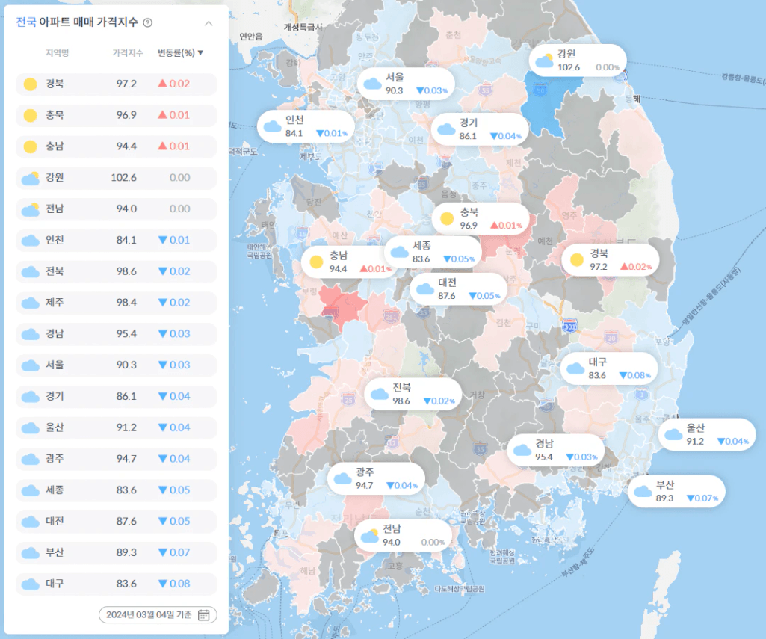
Task: Open the 충북 96.9 map bubble
Action: pyautogui.click(x=481, y=219)
